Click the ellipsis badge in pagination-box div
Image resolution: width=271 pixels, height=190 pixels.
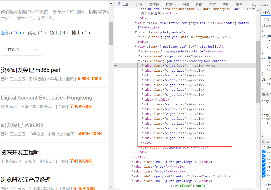(194, 148)
